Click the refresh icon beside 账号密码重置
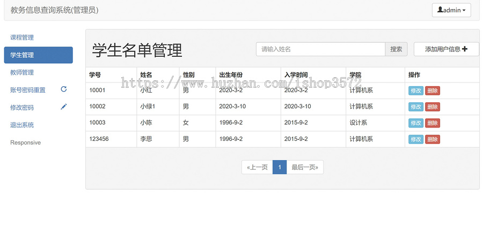 pyautogui.click(x=64, y=89)
